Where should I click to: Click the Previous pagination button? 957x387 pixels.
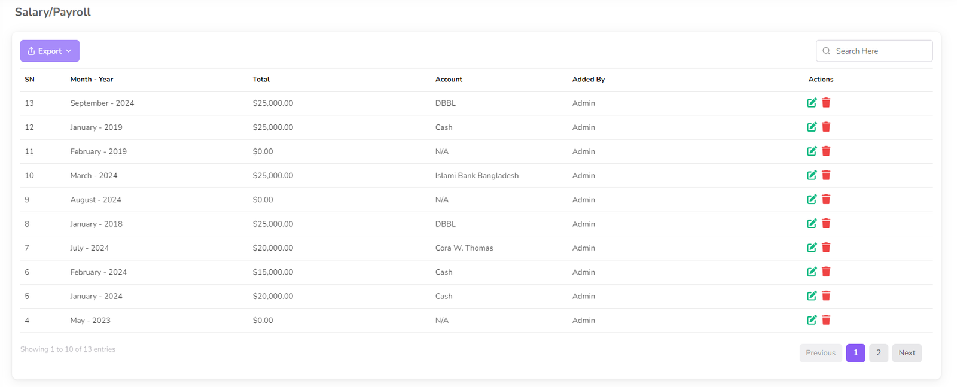(x=820, y=353)
